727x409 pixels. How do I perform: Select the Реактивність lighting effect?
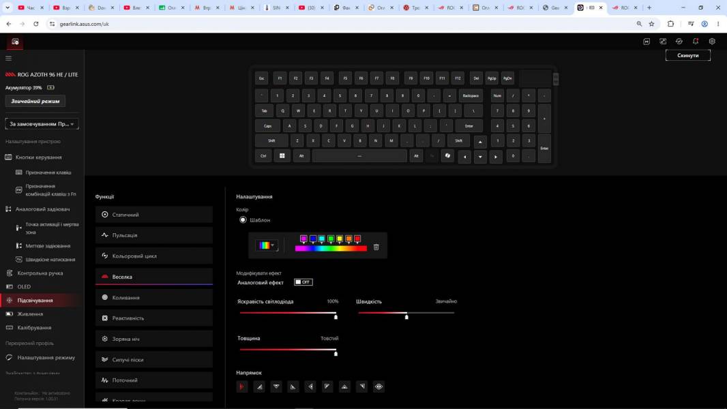154,318
